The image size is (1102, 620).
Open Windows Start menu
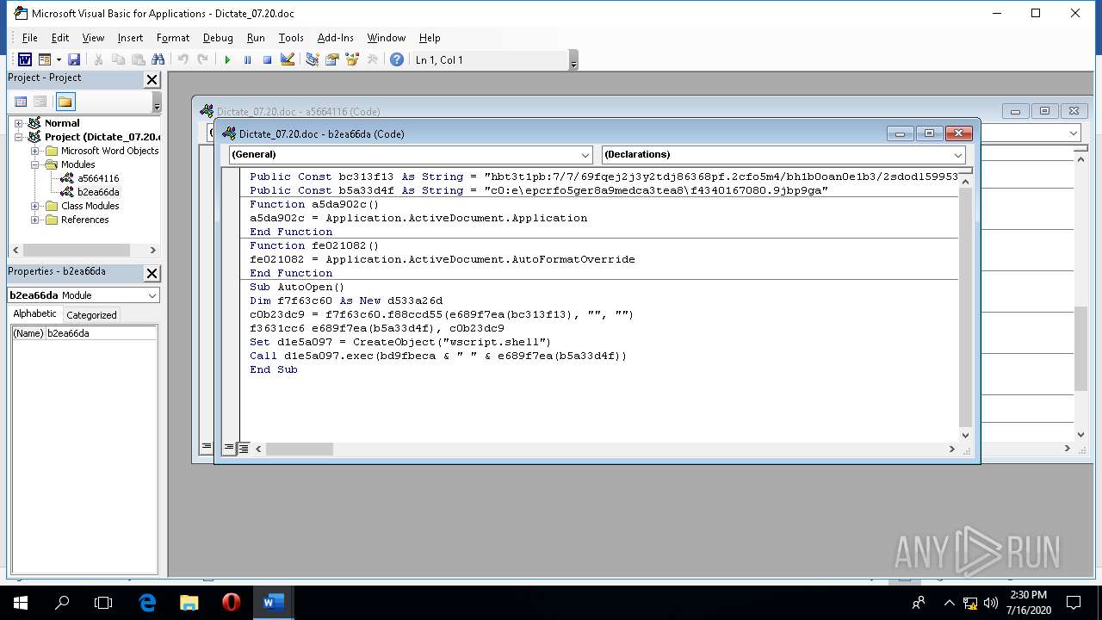[x=20, y=603]
